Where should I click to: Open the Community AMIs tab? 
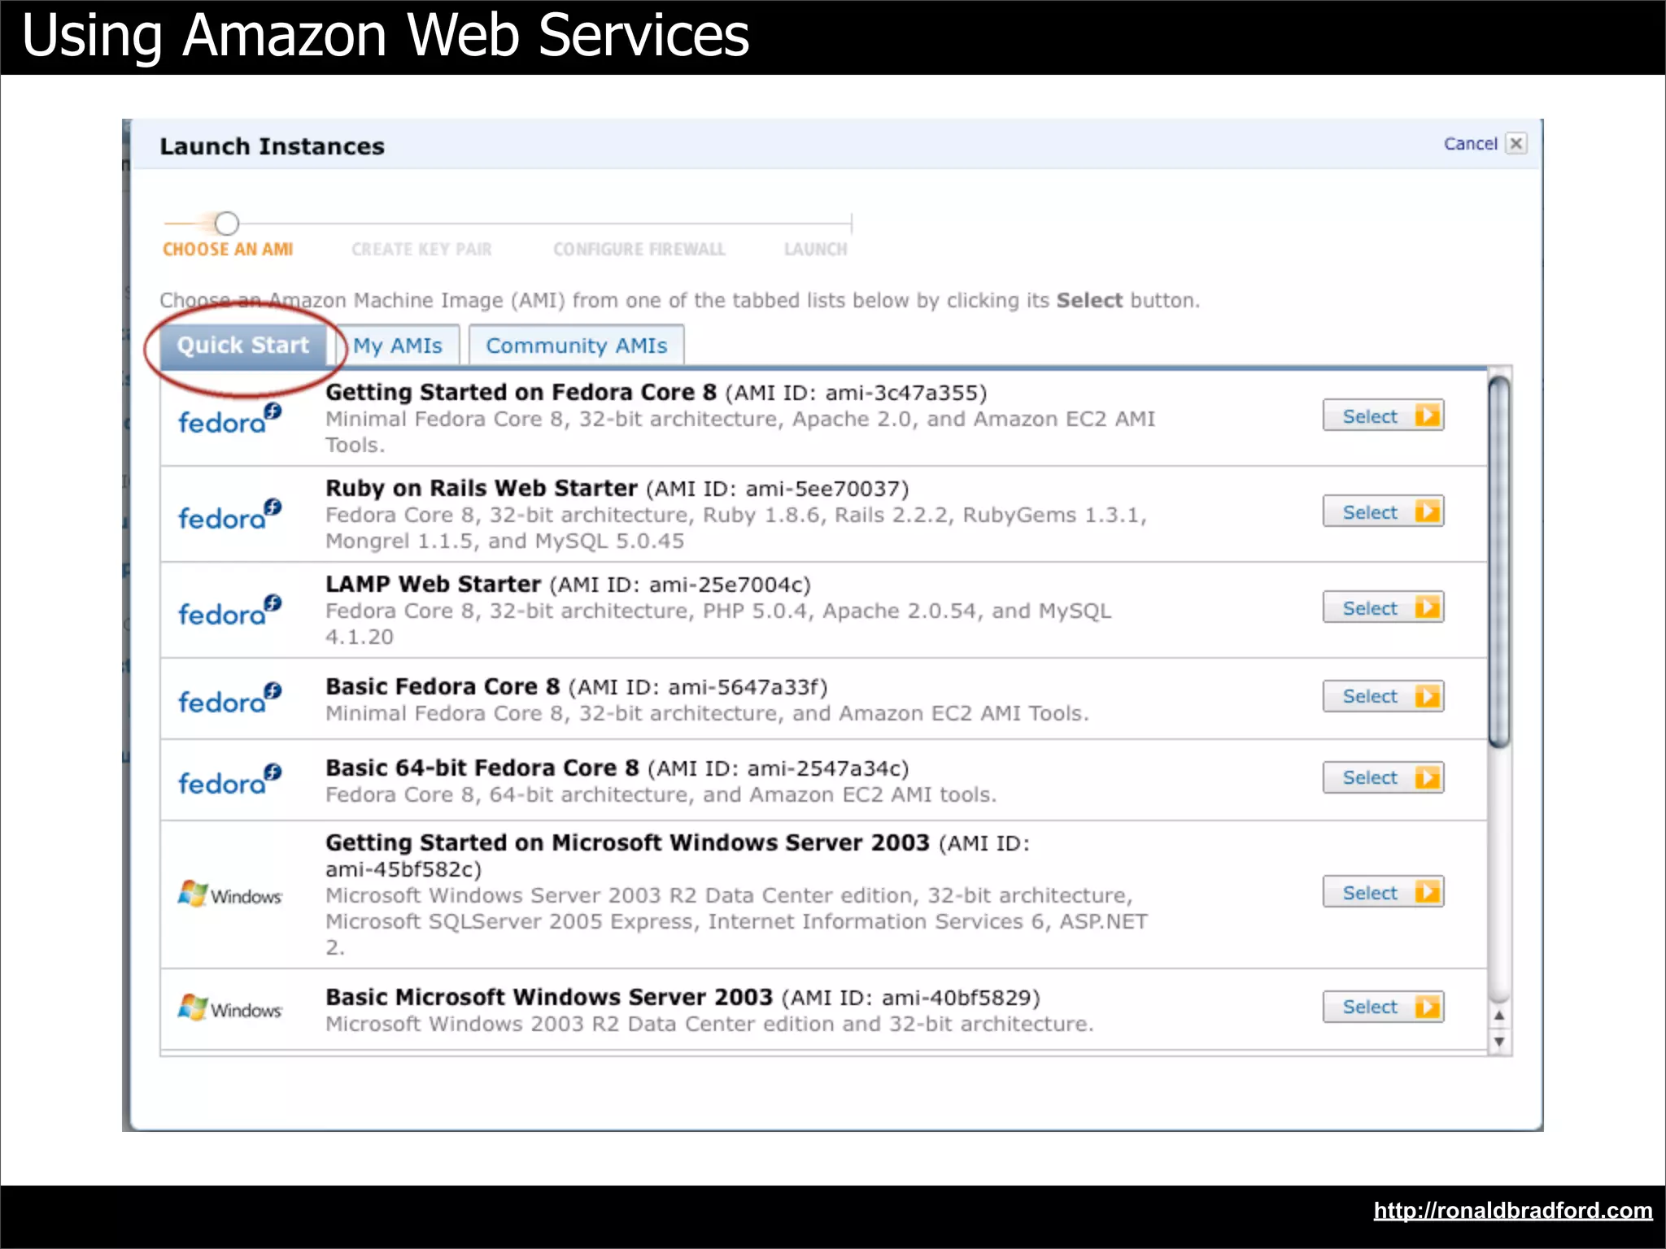[x=577, y=346]
